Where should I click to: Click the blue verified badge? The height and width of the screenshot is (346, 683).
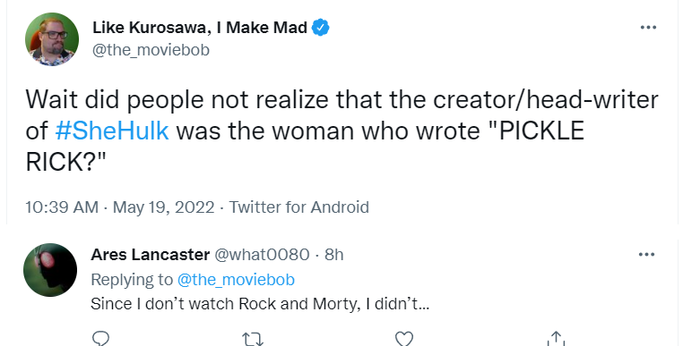[321, 28]
